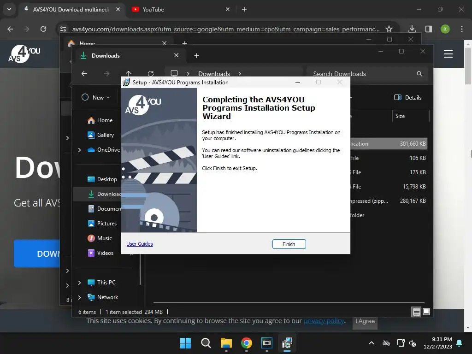Go back in File Explorer Downloads window
This screenshot has width=472, height=354.
point(84,73)
